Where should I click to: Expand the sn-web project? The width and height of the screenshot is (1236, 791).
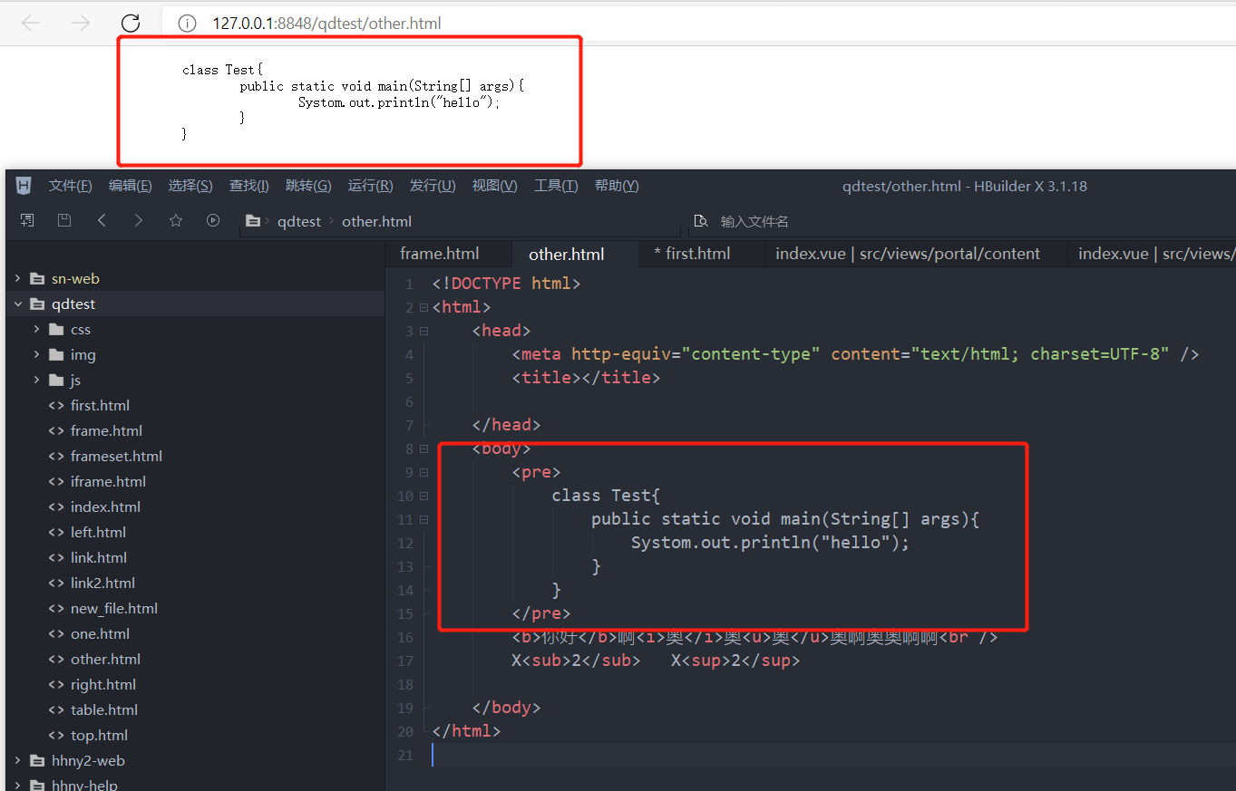click(x=17, y=278)
